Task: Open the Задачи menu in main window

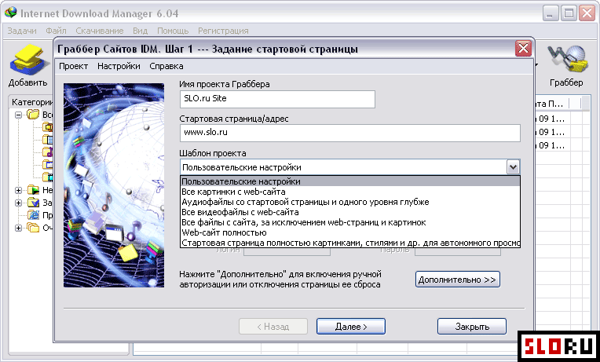Action: (x=22, y=31)
